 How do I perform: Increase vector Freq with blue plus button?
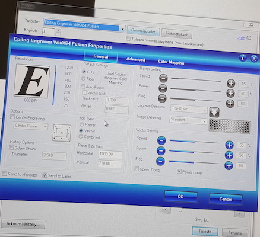click(229, 165)
